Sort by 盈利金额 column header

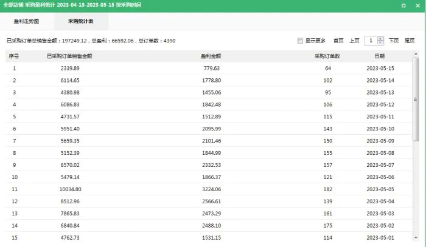tap(211, 56)
